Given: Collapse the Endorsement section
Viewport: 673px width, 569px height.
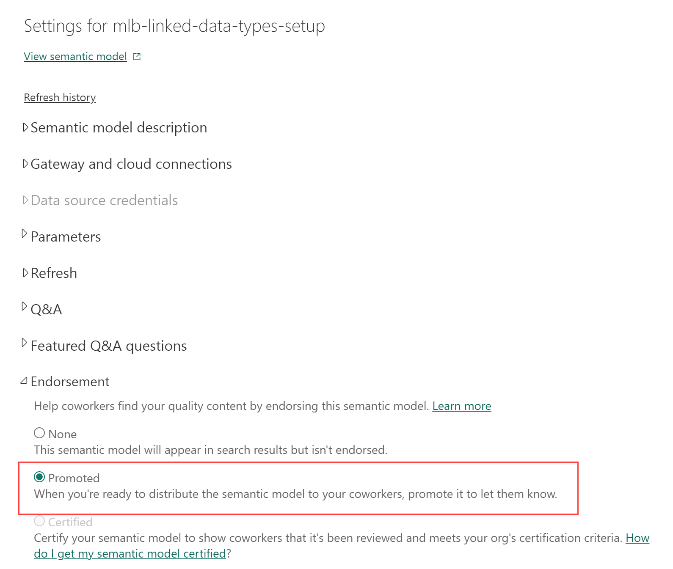Looking at the screenshot, I should click(x=24, y=381).
